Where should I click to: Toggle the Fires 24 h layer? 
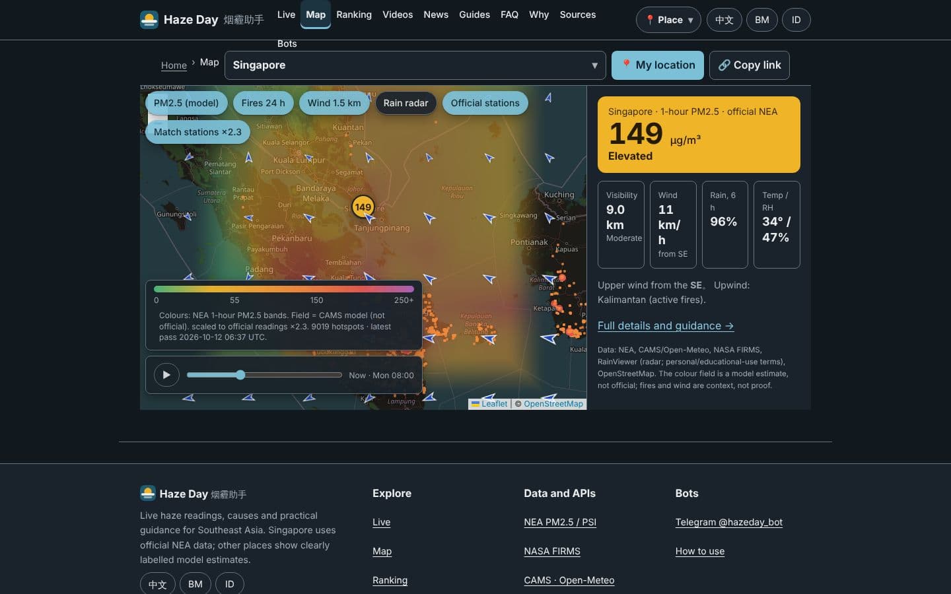pos(263,103)
